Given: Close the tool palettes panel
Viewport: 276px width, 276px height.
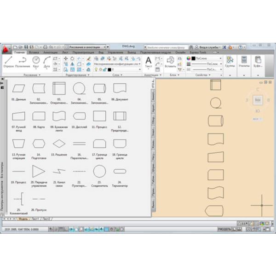Looking at the screenshot, I should [2, 79].
